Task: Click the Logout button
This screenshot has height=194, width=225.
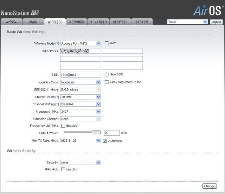Action: pyautogui.click(x=216, y=22)
